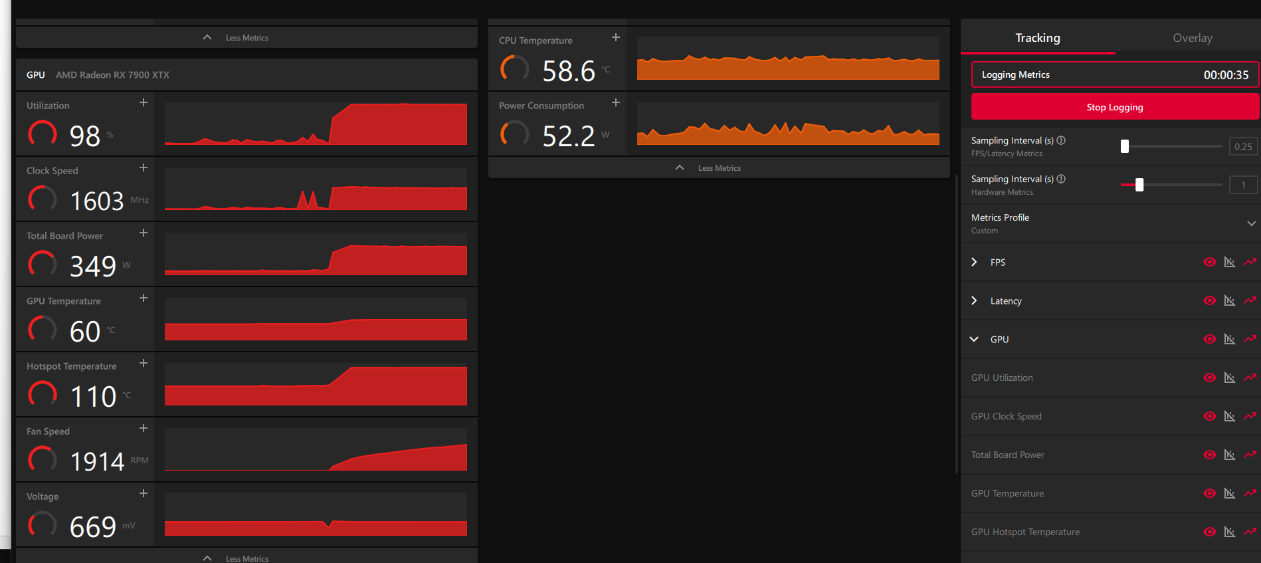Toggle the trend line icon in Latency row

click(1250, 300)
